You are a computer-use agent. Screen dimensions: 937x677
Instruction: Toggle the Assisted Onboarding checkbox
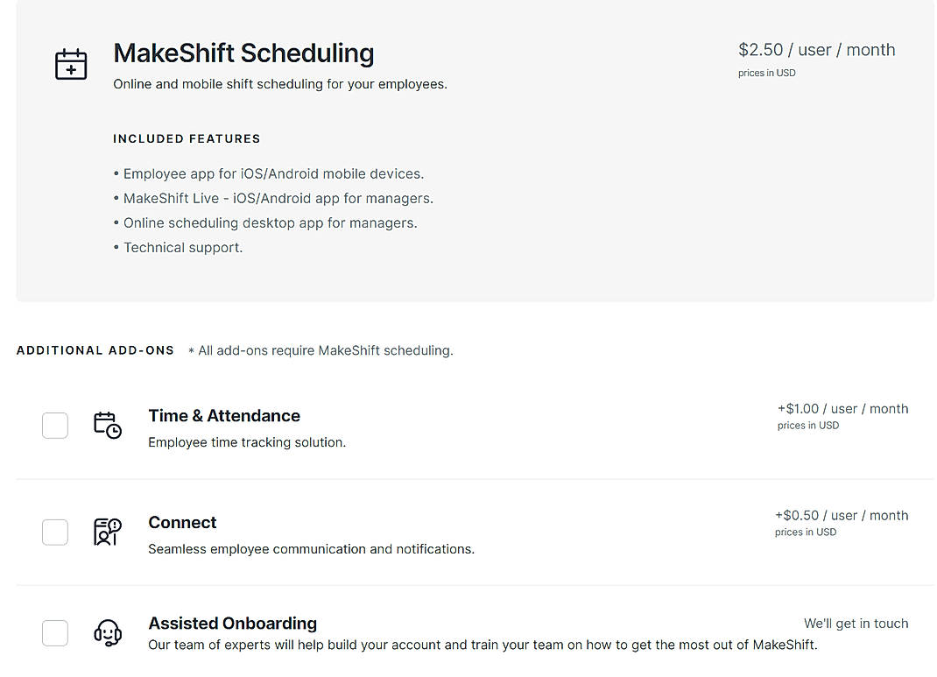(x=54, y=632)
